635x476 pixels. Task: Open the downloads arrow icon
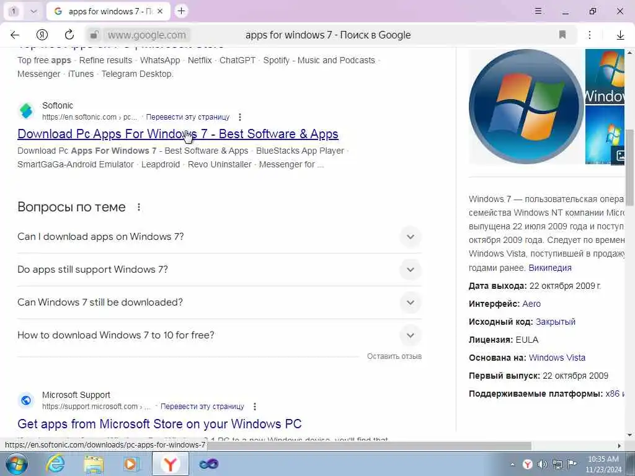[x=620, y=35]
